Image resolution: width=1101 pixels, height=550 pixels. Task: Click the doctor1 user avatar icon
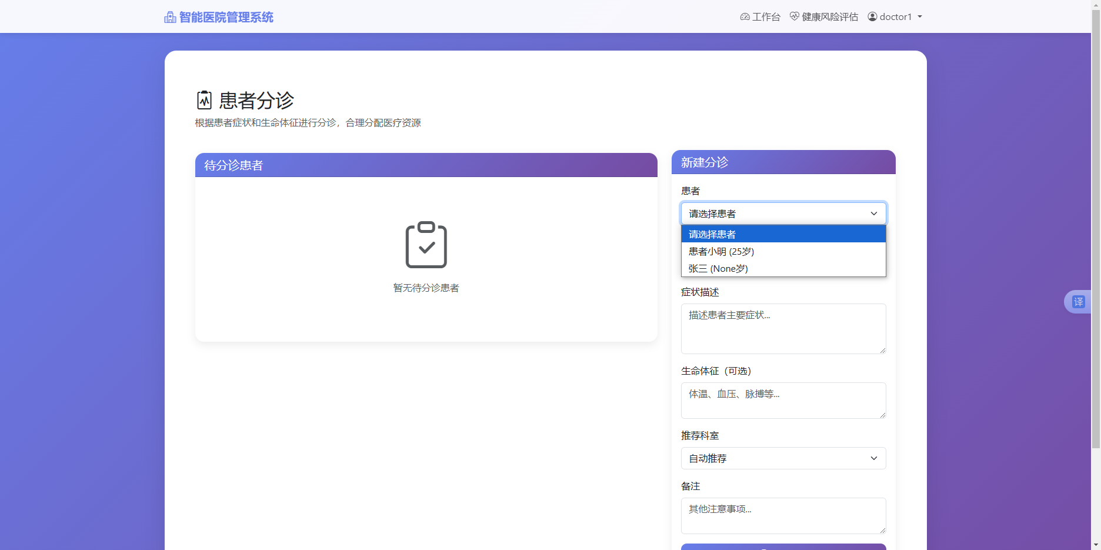click(872, 16)
